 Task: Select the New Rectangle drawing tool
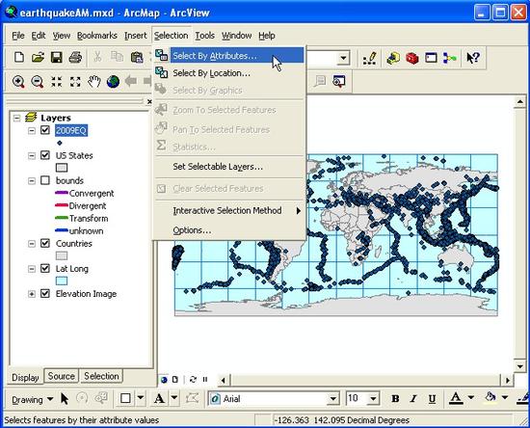[125, 398]
